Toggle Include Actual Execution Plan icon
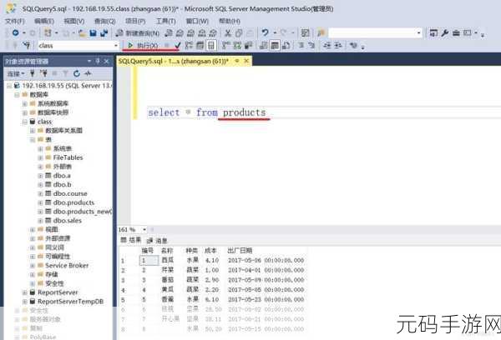The image size is (501, 340). 226,46
